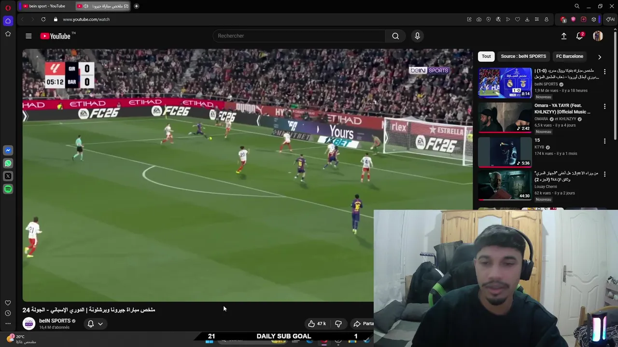Screen dimensions: 618x347
Task: Open the '15' KTYB video thumbnail
Action: coord(505,152)
